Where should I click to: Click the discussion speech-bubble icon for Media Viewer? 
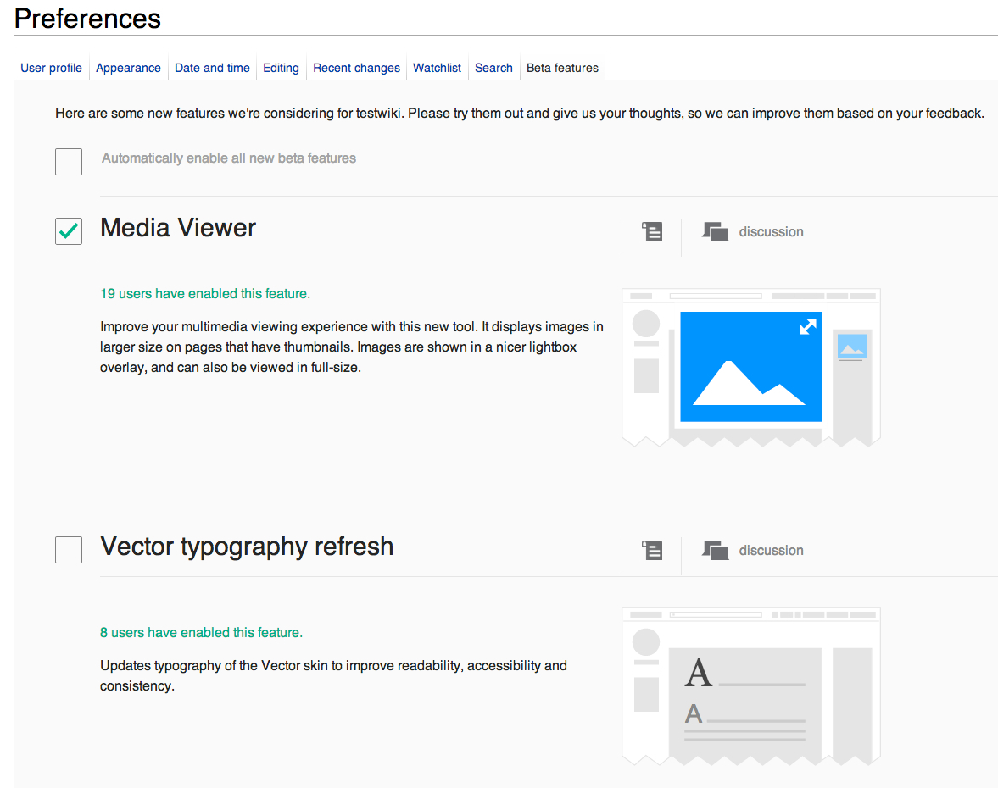click(x=716, y=230)
